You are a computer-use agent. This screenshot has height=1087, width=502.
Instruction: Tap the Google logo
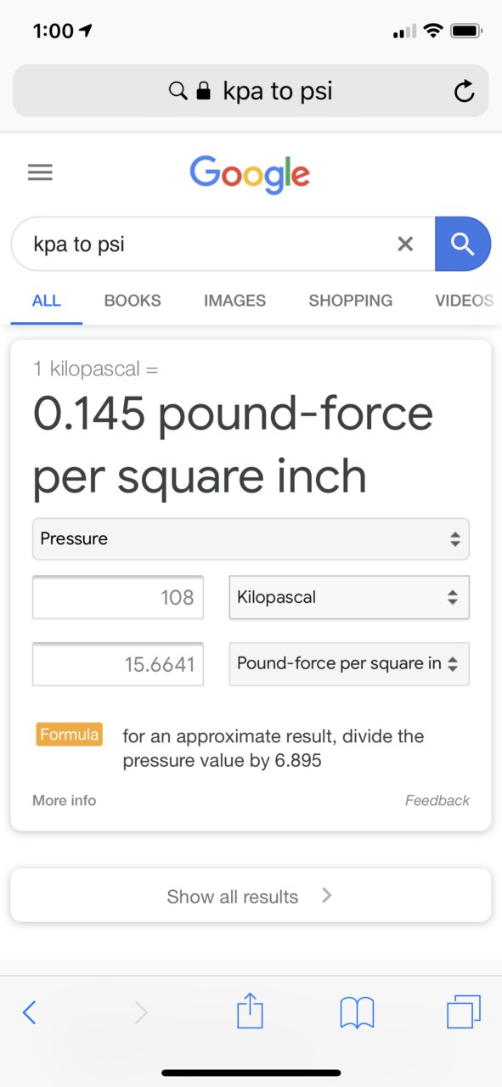point(250,174)
